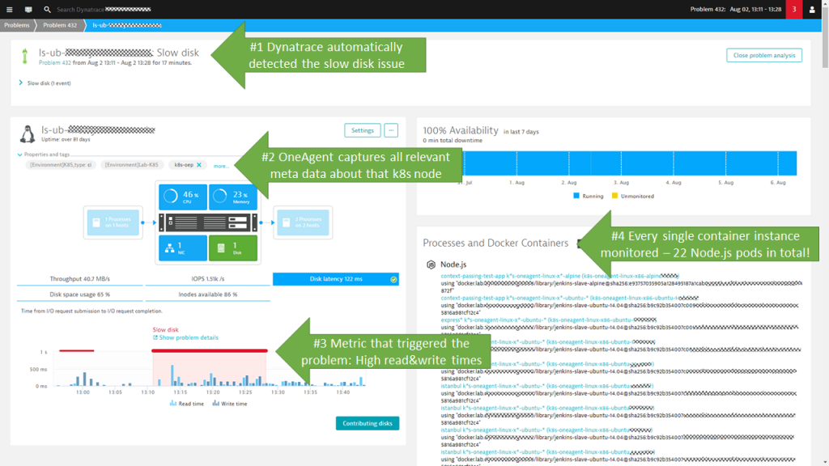Select the Uptime: over 81 days text
The image size is (829, 466).
[x=66, y=139]
